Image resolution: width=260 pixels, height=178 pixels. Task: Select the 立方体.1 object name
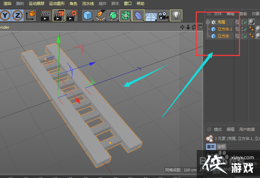click(225, 29)
